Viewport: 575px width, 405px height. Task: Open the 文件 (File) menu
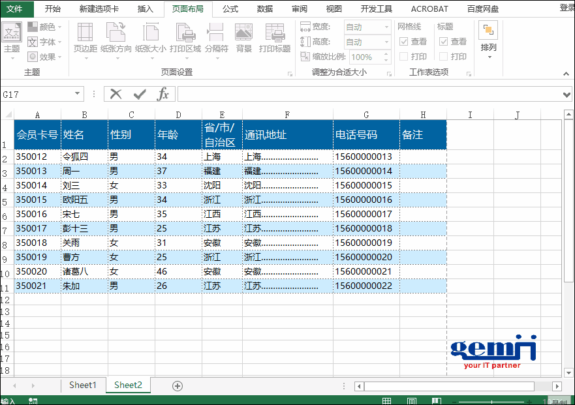[14, 8]
